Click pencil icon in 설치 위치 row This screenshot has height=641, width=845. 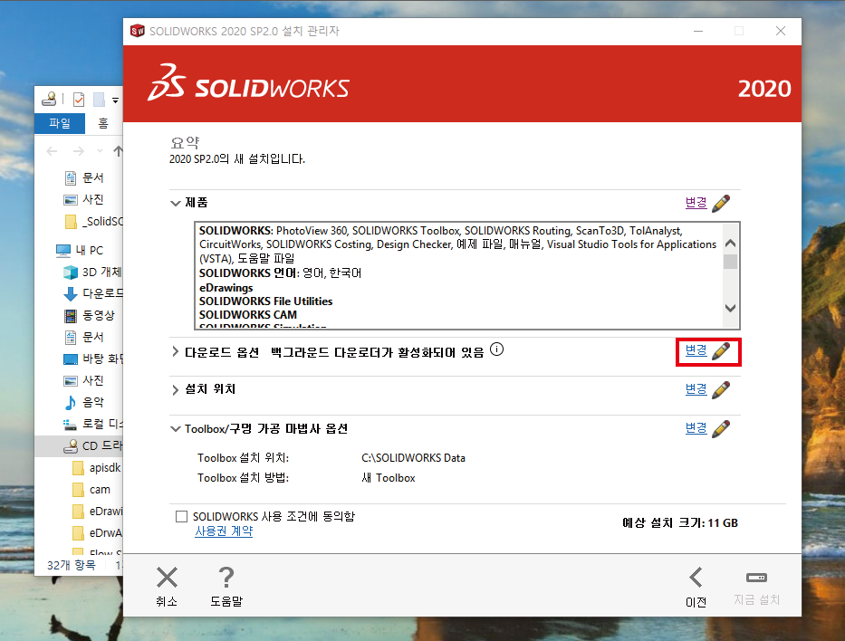[x=721, y=389]
